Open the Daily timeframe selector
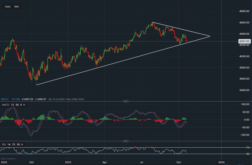The height and width of the screenshot is (165, 252). [x=8, y=7]
